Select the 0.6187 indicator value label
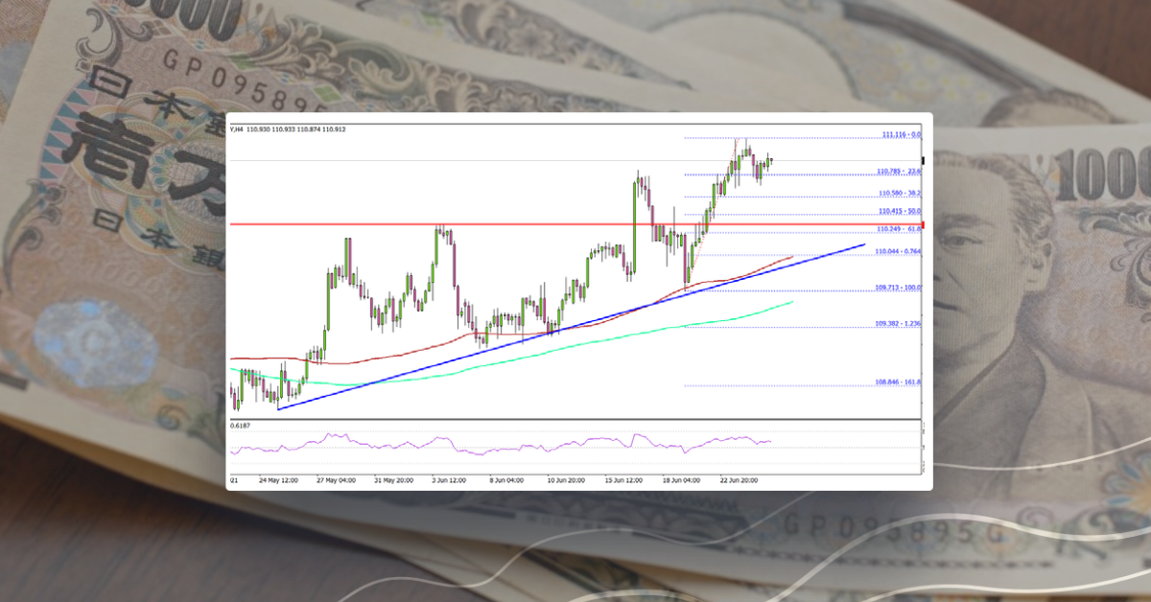 pos(238,424)
